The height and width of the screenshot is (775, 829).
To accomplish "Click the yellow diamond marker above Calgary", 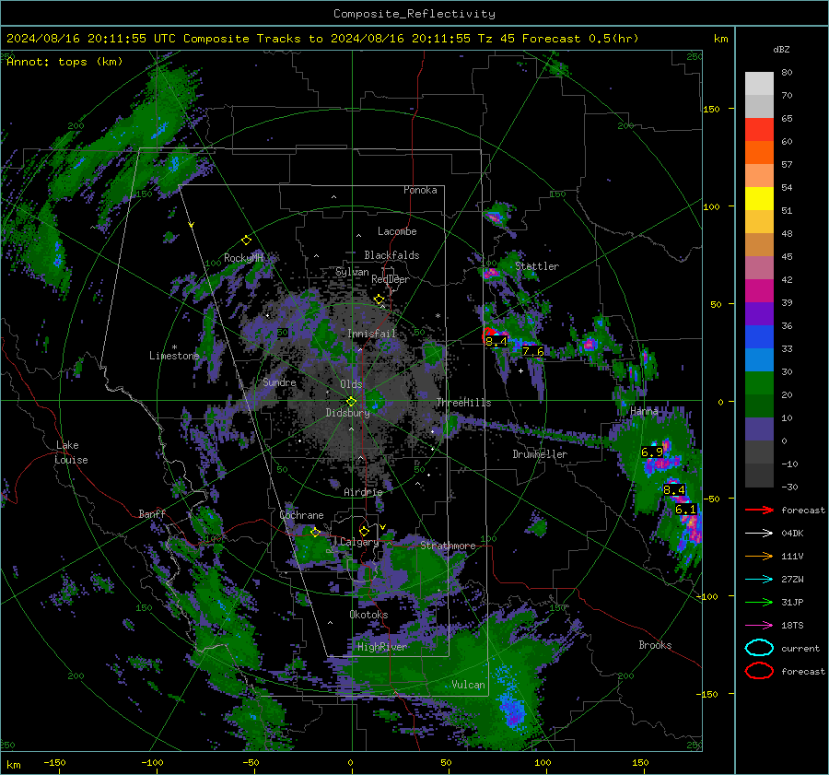I will 364,531.
